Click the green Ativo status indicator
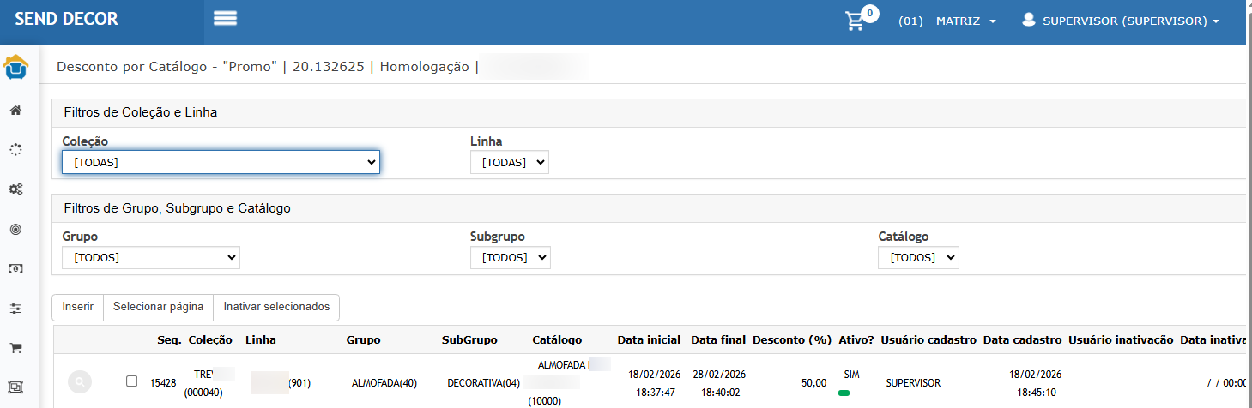The height and width of the screenshot is (408, 1252). tap(844, 393)
